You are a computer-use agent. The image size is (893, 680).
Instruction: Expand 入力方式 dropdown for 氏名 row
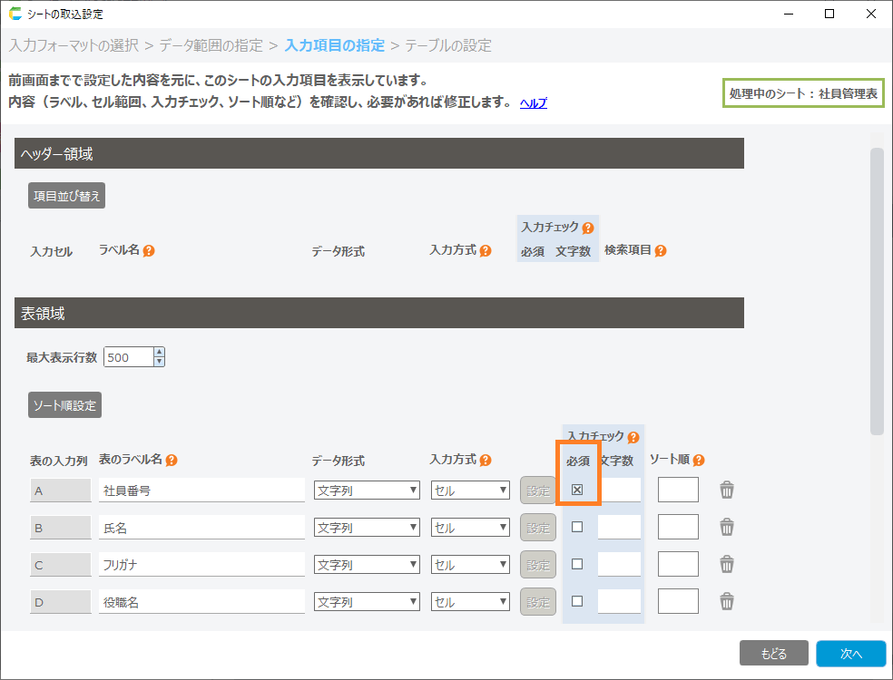470,528
